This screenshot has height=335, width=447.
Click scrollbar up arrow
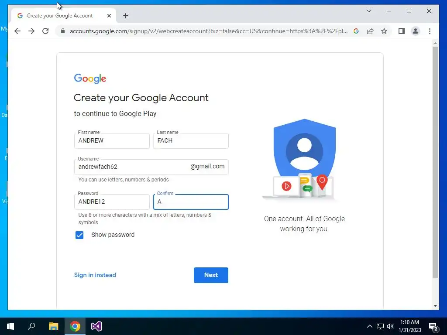pyautogui.click(x=435, y=43)
